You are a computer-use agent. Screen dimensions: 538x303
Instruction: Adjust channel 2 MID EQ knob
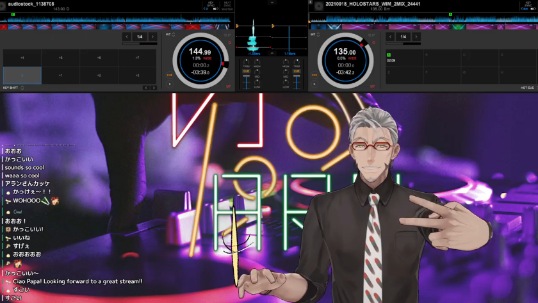286,72
